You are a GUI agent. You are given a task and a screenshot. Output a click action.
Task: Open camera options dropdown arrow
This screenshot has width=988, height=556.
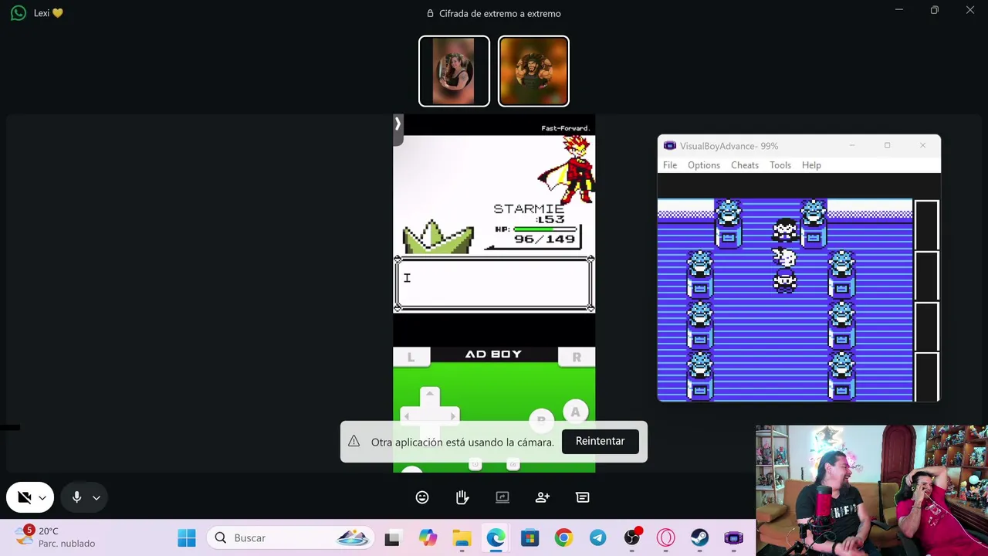42,498
